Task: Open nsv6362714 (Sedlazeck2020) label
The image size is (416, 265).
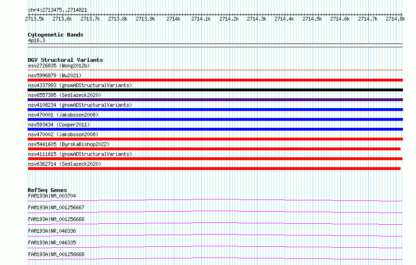Action: tap(65, 164)
